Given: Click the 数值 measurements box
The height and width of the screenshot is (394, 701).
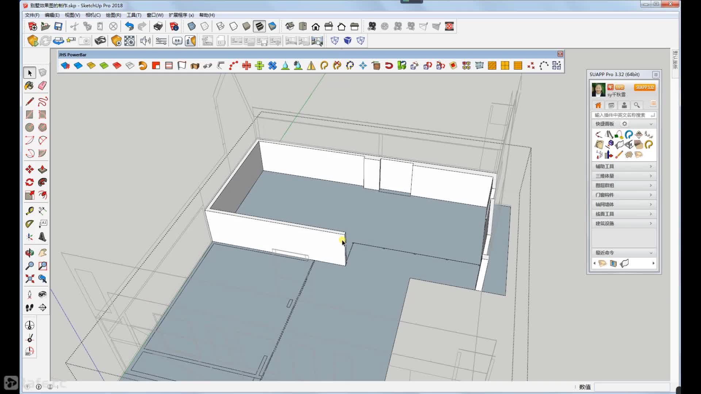Looking at the screenshot, I should pos(632,387).
